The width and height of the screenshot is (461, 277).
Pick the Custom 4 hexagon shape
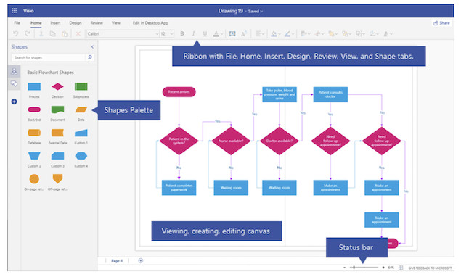point(81,156)
